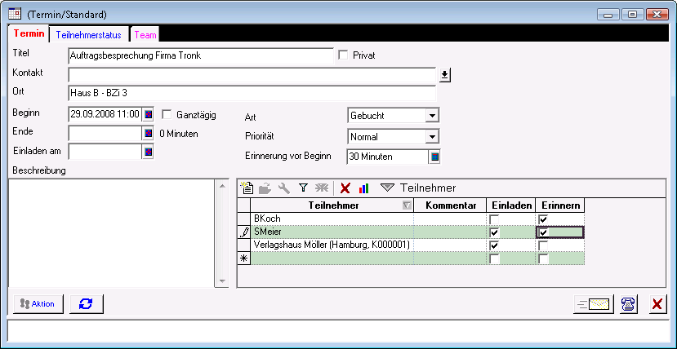The image size is (677, 349).
Task: Click the empty status bar field at the bottom
Action: pos(338,331)
